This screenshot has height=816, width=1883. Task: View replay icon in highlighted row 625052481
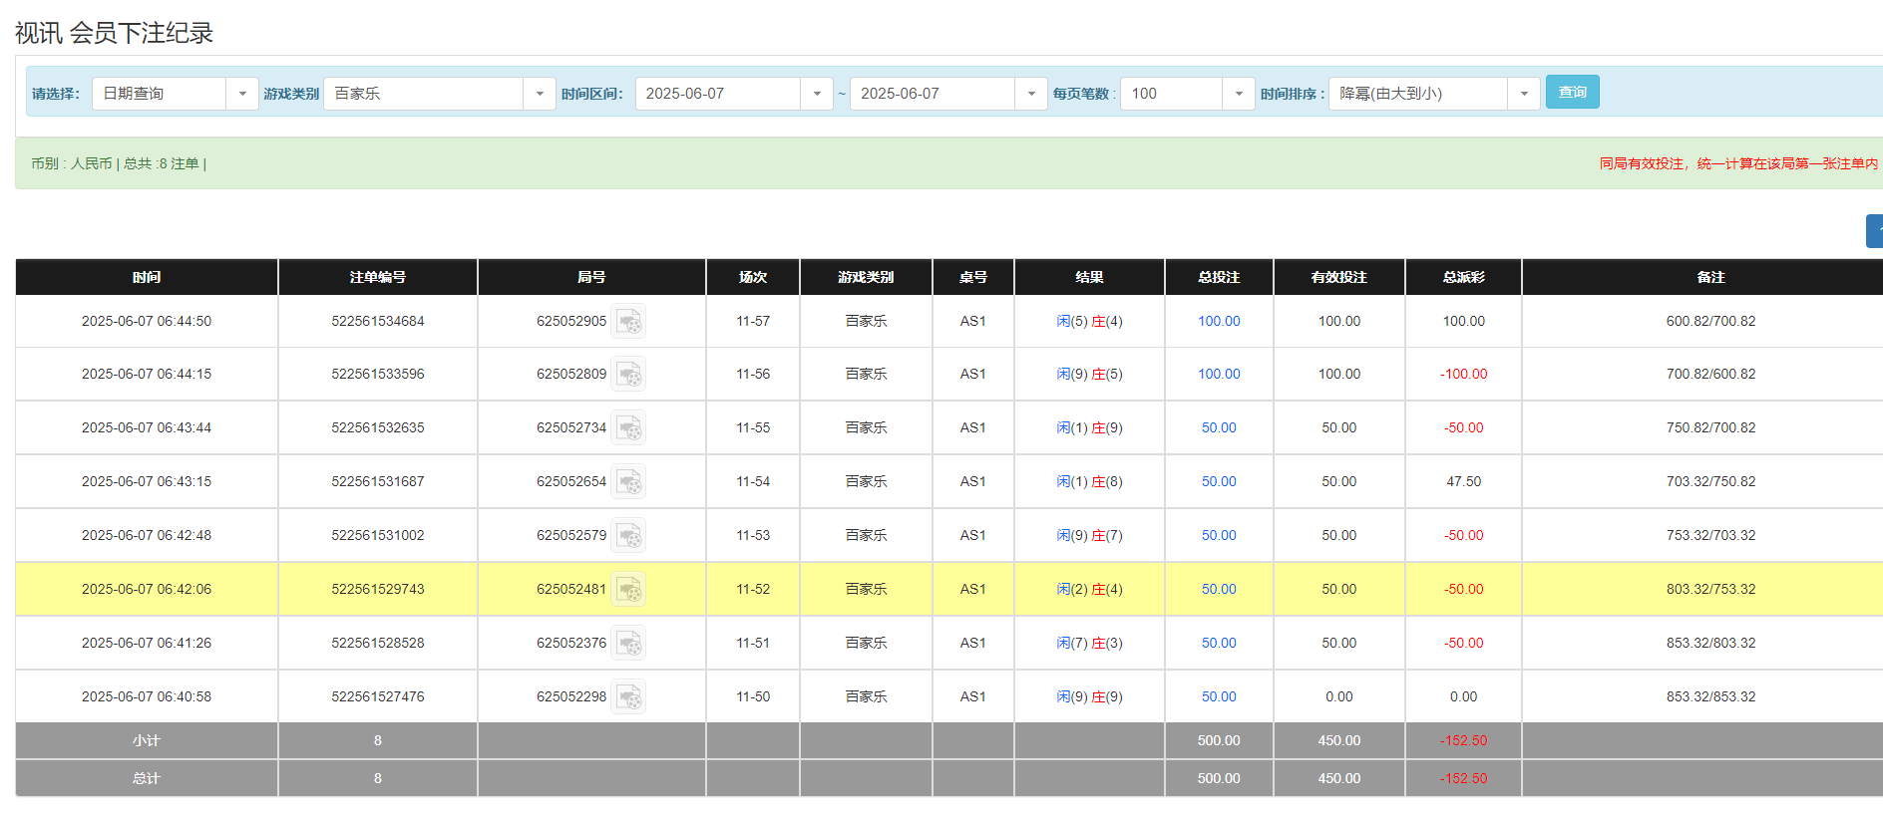click(x=628, y=590)
